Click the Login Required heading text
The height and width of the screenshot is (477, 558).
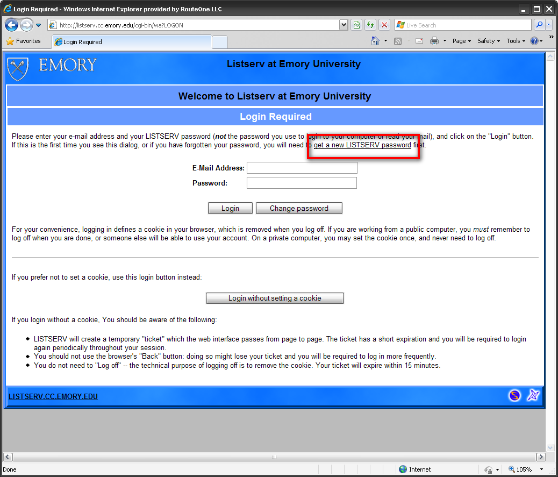(x=276, y=116)
